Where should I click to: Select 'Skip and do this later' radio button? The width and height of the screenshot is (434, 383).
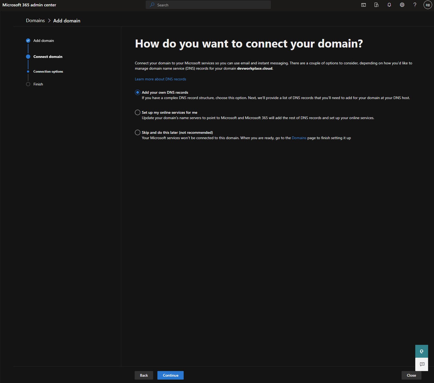point(138,132)
